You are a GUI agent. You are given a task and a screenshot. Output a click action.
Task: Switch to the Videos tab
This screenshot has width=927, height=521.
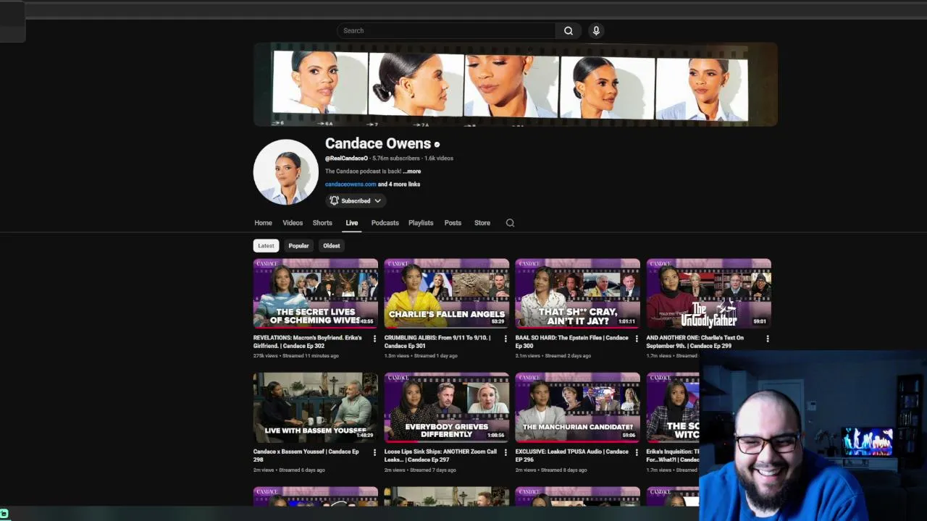pos(293,223)
